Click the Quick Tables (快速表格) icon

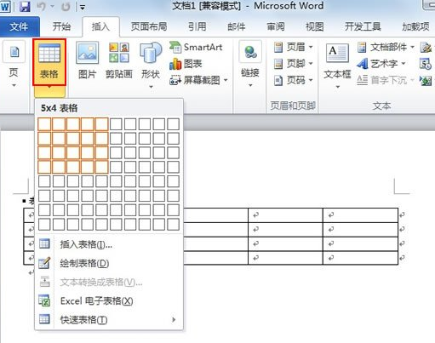(x=44, y=319)
